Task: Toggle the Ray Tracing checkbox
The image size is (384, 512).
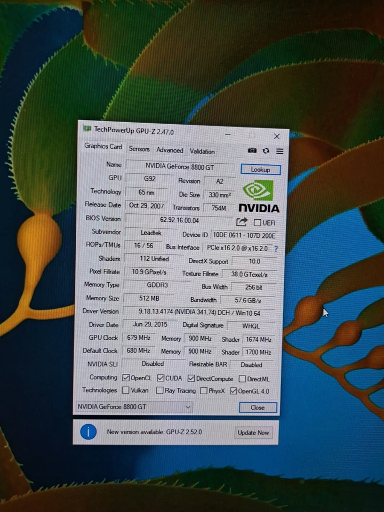Action: point(159,390)
